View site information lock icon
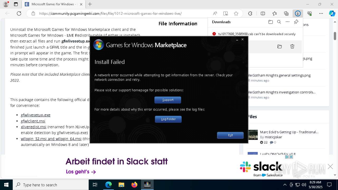The width and height of the screenshot is (338, 190). coord(33,13)
